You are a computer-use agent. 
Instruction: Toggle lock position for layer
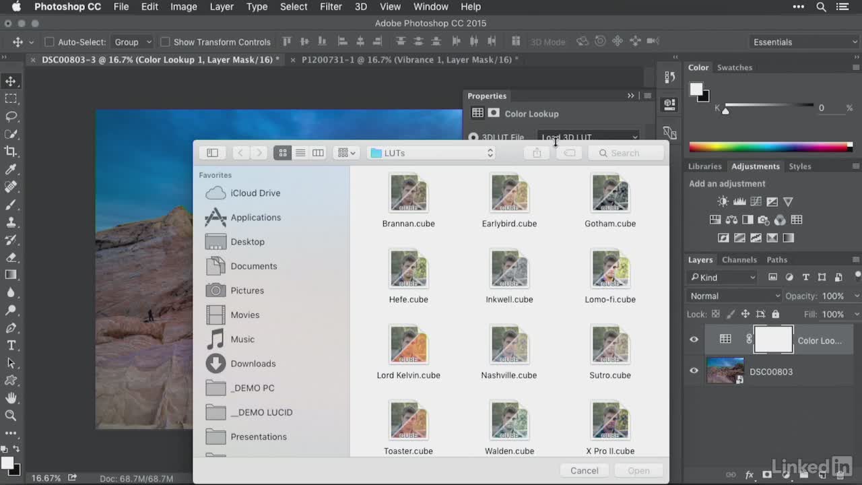pyautogui.click(x=745, y=314)
